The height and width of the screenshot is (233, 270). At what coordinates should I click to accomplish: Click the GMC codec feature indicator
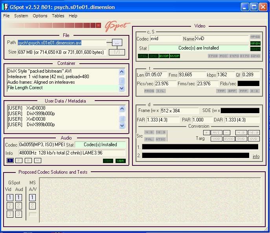(153, 56)
